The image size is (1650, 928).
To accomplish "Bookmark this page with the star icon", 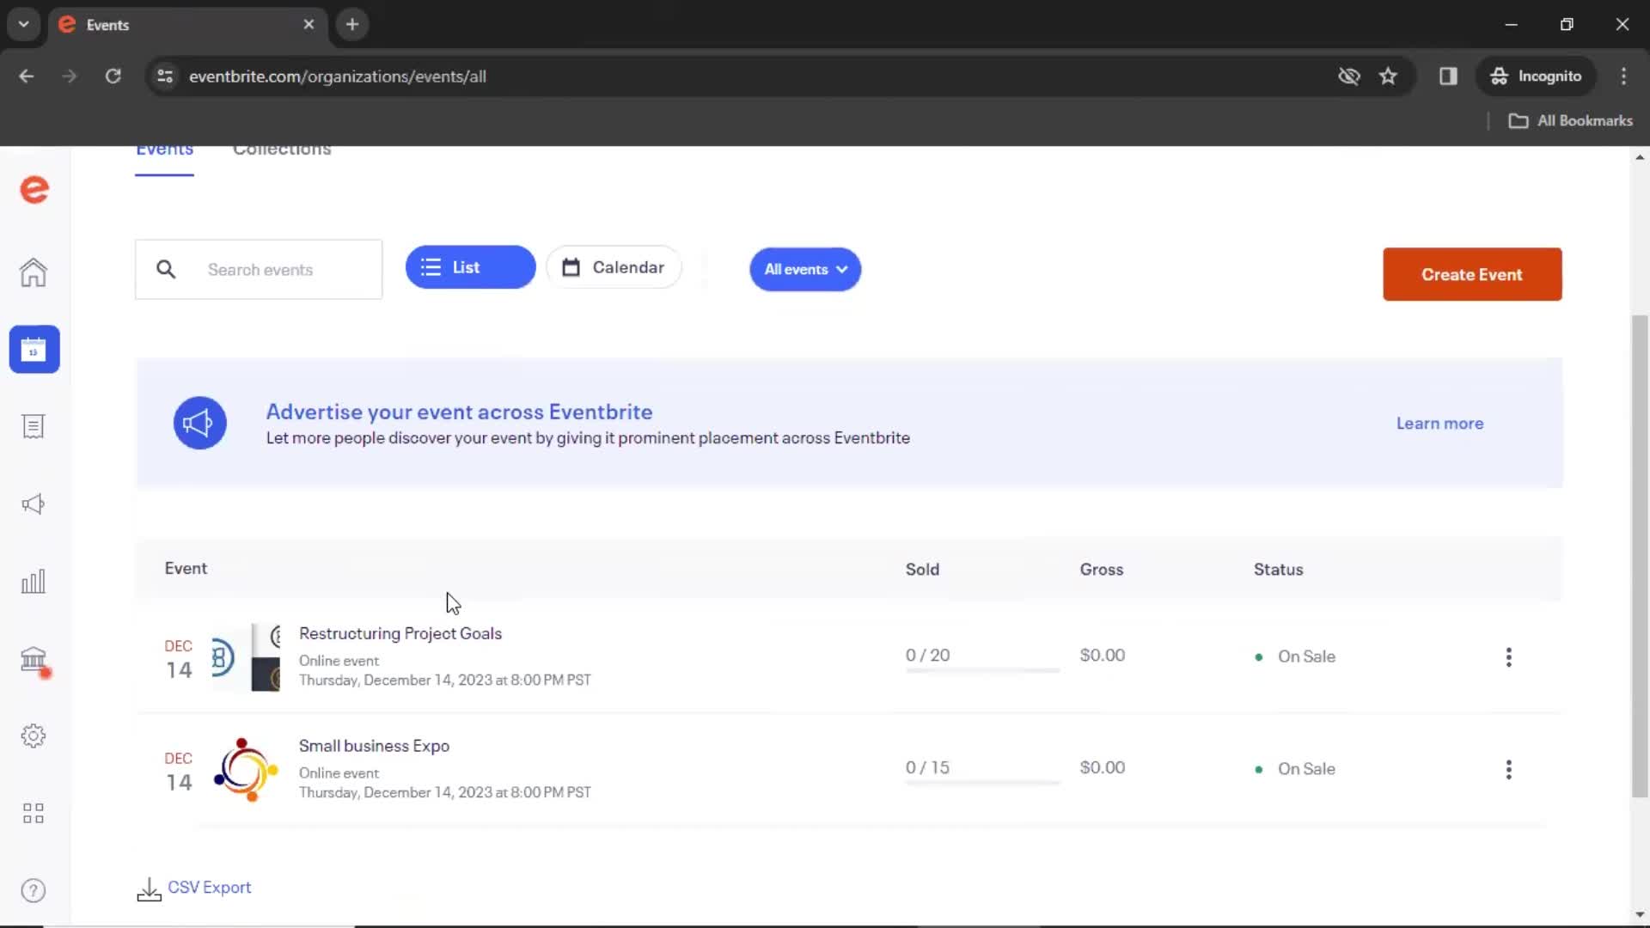I will click(x=1388, y=76).
